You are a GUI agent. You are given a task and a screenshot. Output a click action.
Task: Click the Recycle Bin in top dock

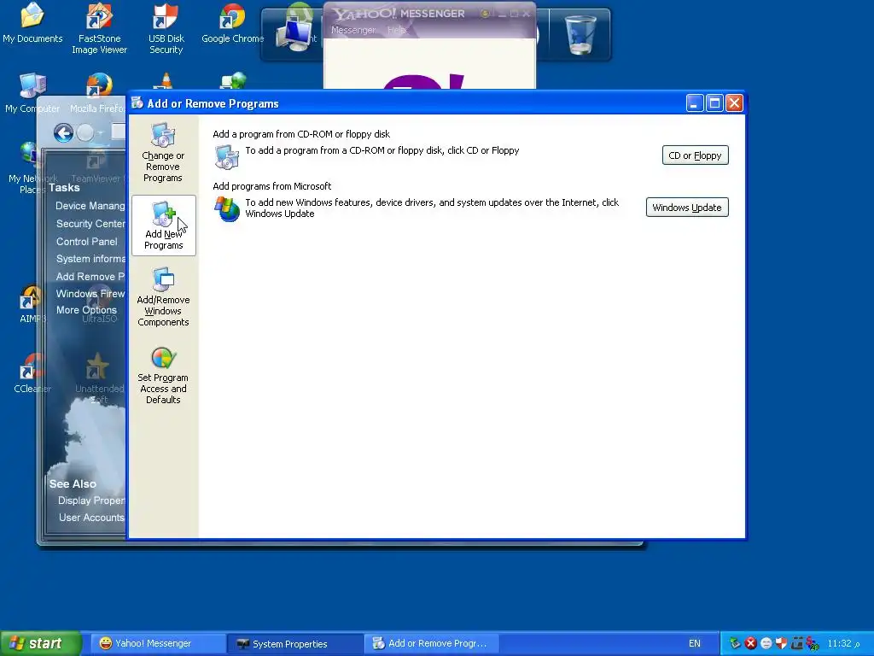(580, 34)
